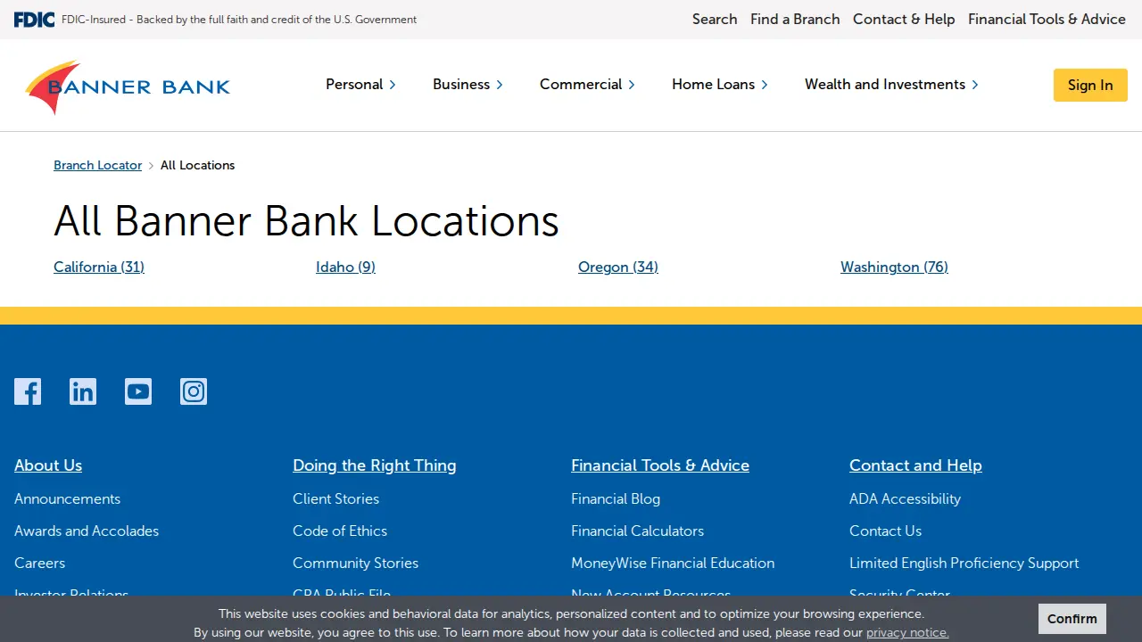Open Contact Us footer link
This screenshot has width=1142, height=642.
(x=885, y=531)
